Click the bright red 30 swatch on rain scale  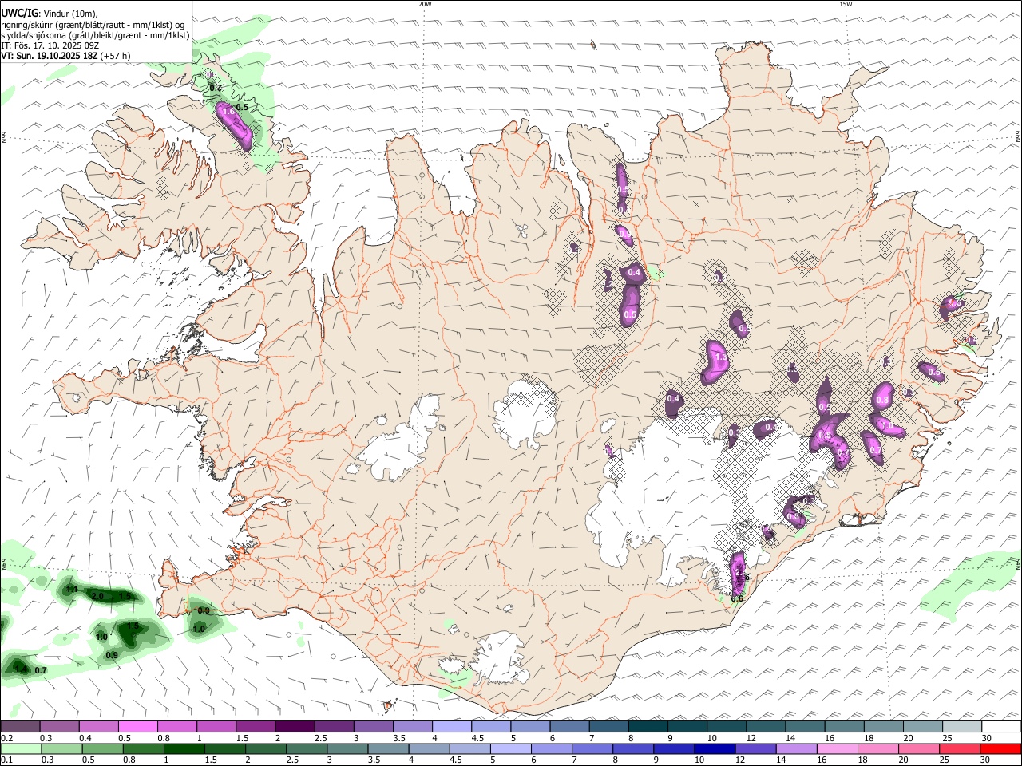pyautogui.click(x=1002, y=749)
